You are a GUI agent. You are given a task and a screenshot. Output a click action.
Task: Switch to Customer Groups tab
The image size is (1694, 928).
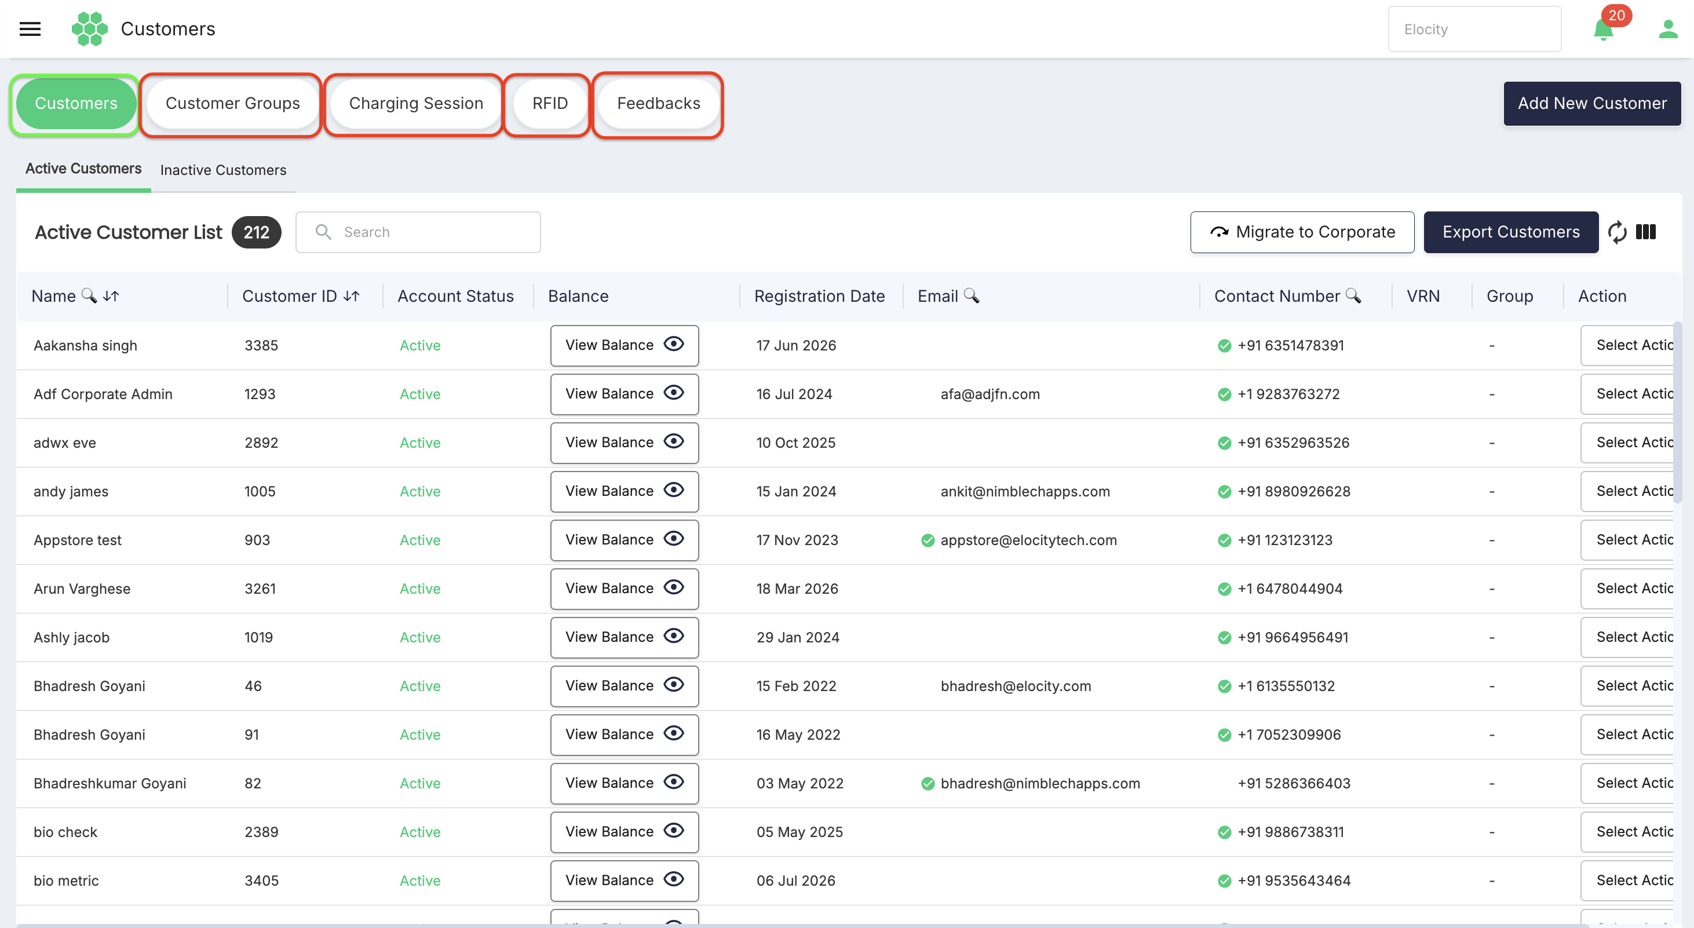pyautogui.click(x=232, y=104)
